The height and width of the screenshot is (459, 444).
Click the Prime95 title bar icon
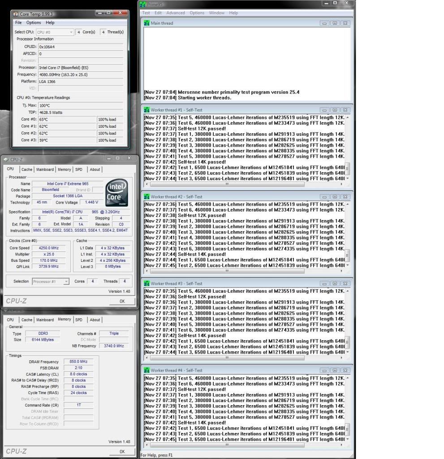143,4
